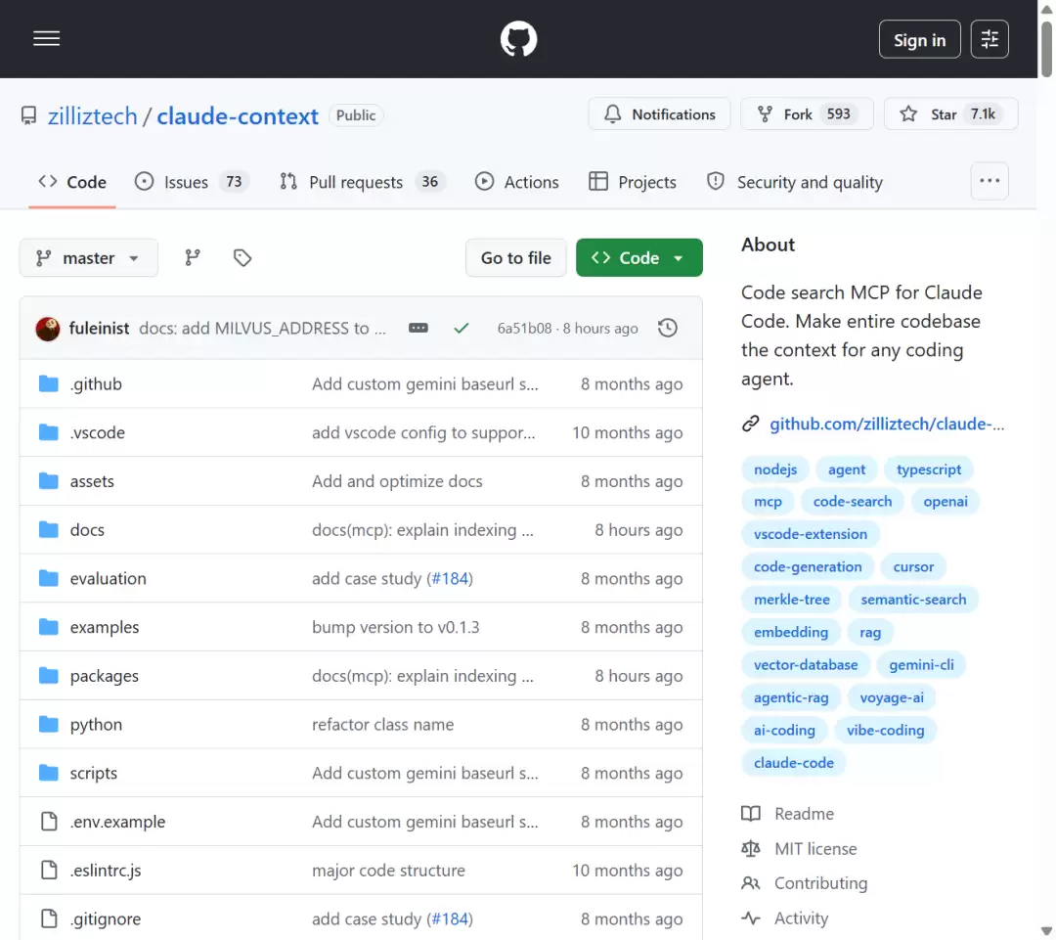This screenshot has height=940, width=1056.
Task: Select the gemini-cli topic tag
Action: coord(921,664)
